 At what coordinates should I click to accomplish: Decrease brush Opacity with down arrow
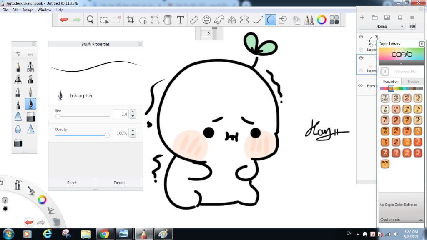[x=133, y=135]
